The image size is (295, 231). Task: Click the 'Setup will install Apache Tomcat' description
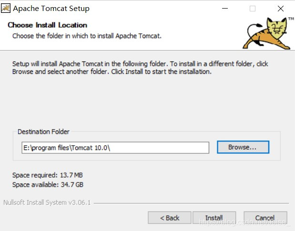click(x=140, y=68)
